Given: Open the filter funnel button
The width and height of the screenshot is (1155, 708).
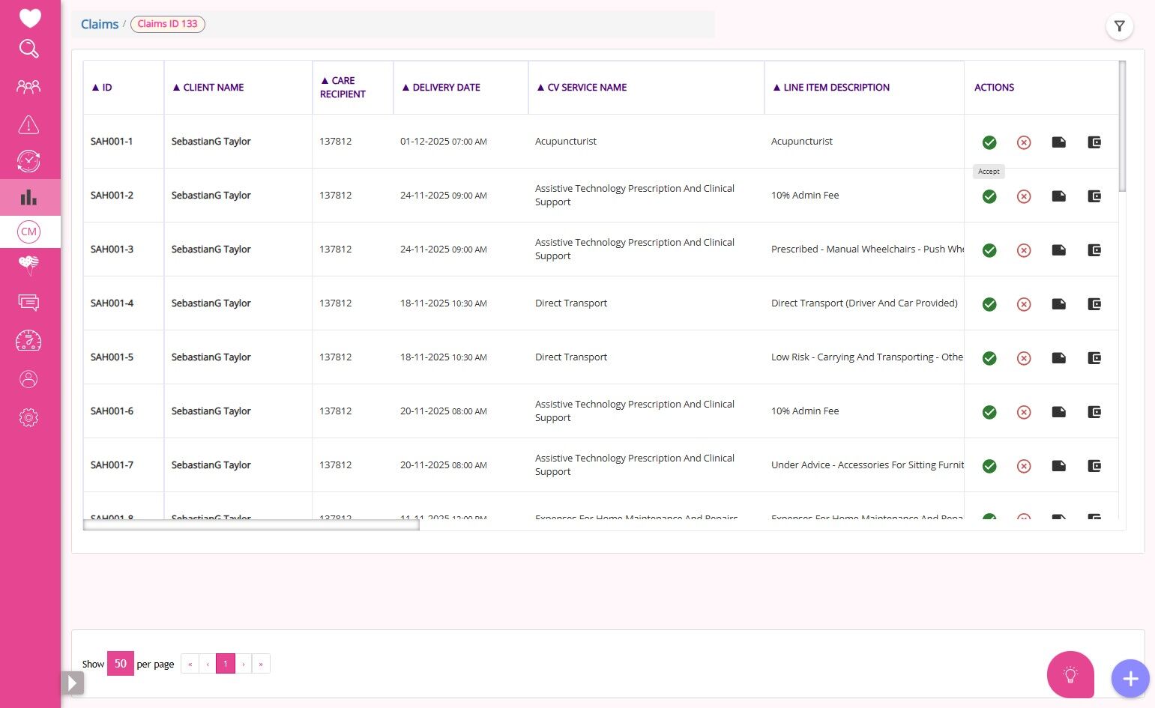Looking at the screenshot, I should [1119, 26].
